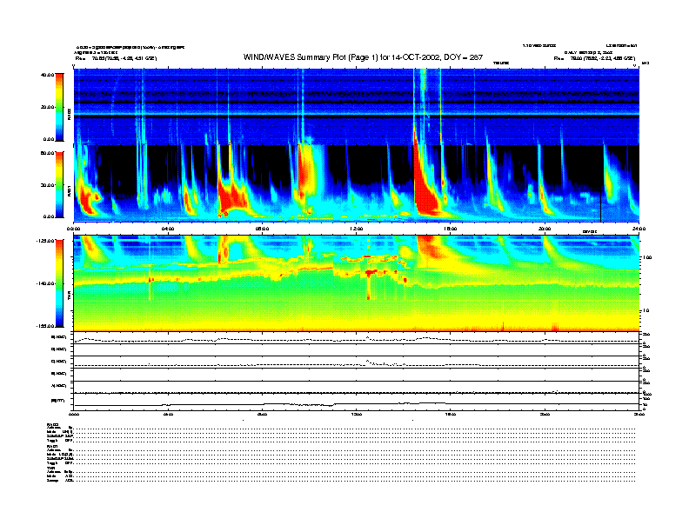Click the 20:00 time axis label
Viewport: 689px width, 532px height.
tap(545, 229)
